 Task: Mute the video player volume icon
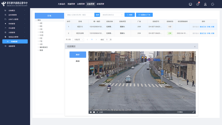(x=97, y=112)
